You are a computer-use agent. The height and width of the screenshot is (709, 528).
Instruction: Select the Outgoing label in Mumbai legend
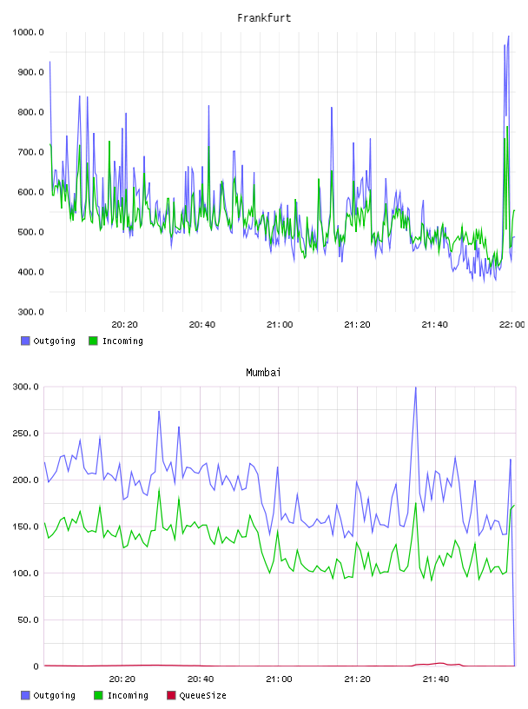pyautogui.click(x=54, y=695)
